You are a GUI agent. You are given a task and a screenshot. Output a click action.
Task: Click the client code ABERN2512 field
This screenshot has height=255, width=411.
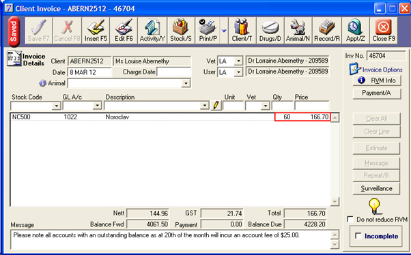coord(89,61)
